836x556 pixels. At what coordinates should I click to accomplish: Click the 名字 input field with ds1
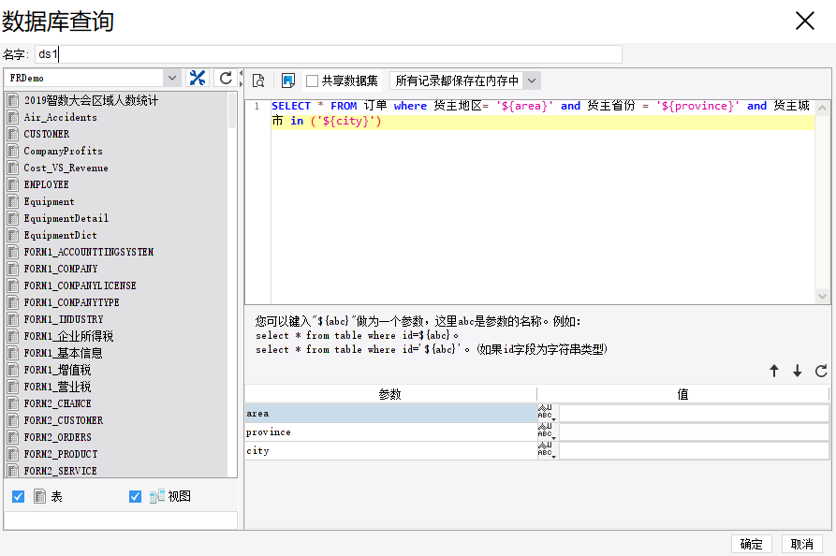coord(329,54)
